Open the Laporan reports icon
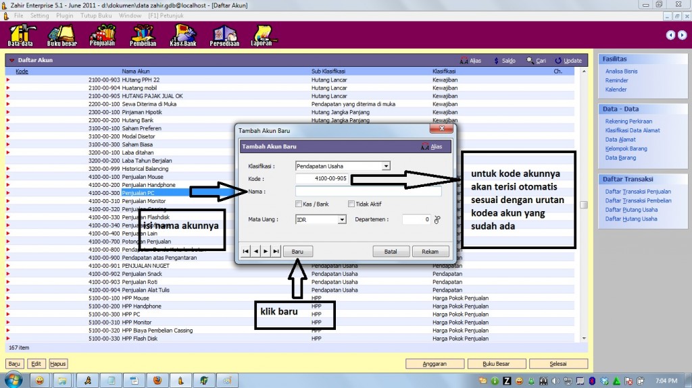Screen dimensions: 692x388 coord(263,34)
